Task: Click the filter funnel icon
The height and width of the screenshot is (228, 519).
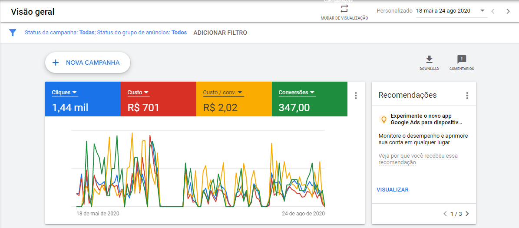Action: click(x=13, y=33)
